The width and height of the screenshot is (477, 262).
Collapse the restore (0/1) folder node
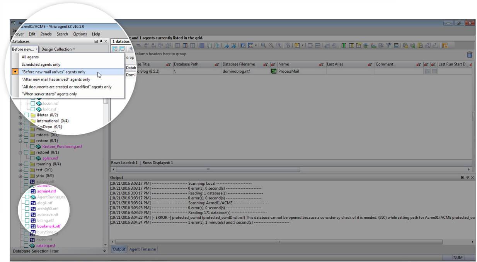click(x=20, y=141)
